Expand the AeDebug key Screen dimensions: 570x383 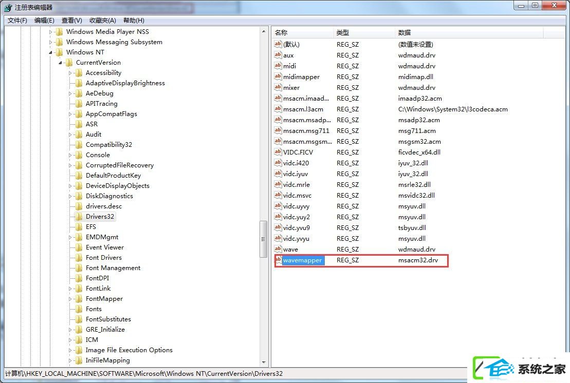tap(70, 93)
